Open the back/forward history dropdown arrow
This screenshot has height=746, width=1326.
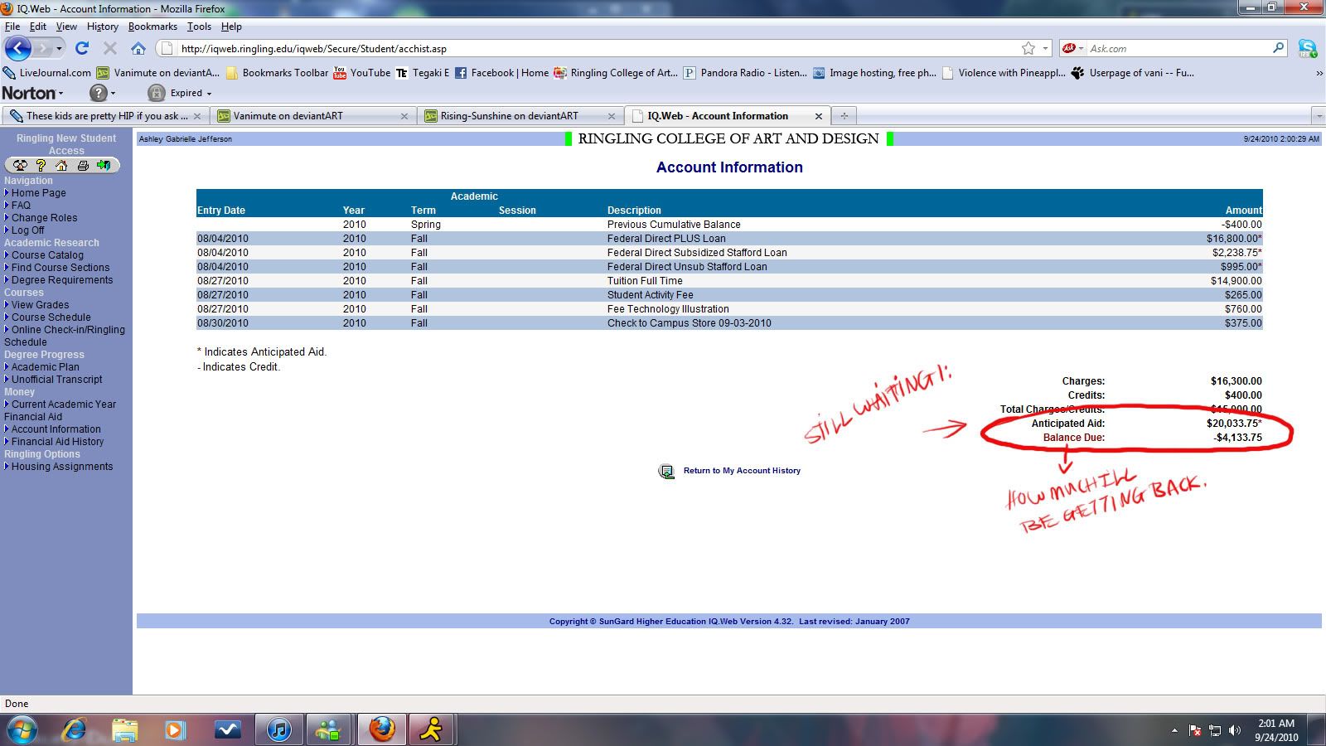point(59,48)
